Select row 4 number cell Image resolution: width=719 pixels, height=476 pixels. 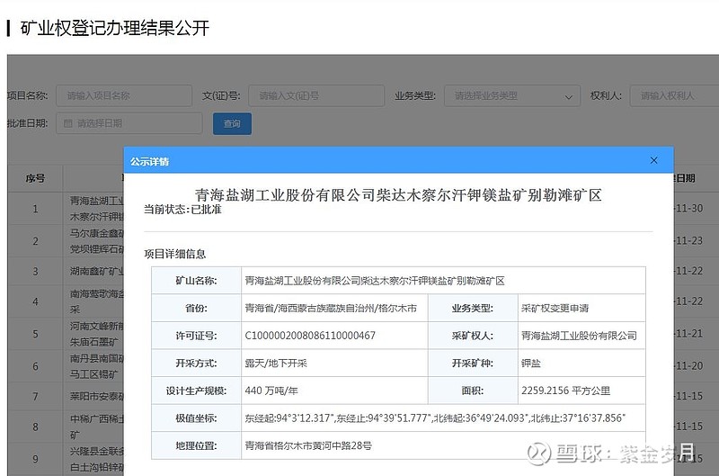click(35, 301)
